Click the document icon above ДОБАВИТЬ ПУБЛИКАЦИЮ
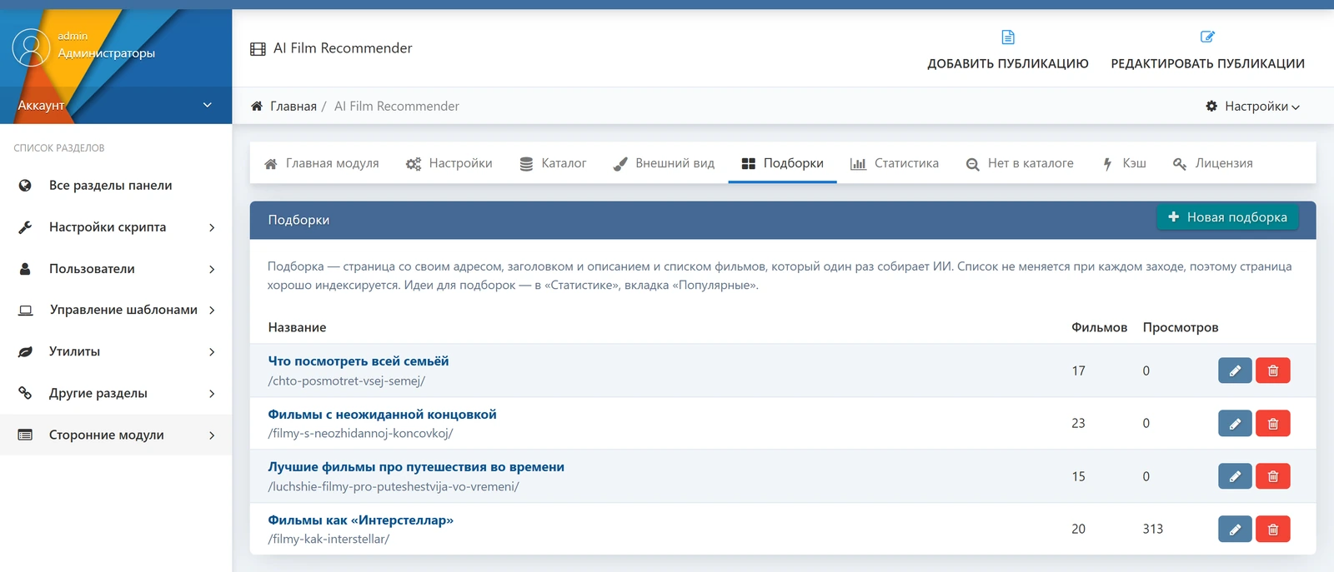The width and height of the screenshot is (1334, 572). pos(1008,37)
